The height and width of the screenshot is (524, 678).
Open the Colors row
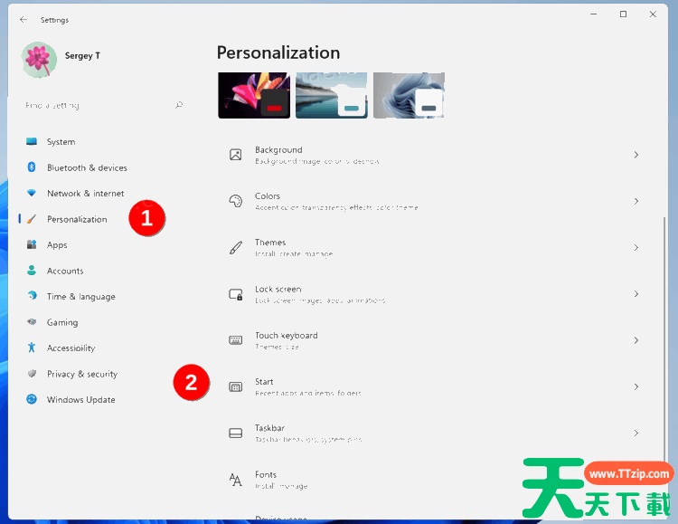[x=434, y=201]
